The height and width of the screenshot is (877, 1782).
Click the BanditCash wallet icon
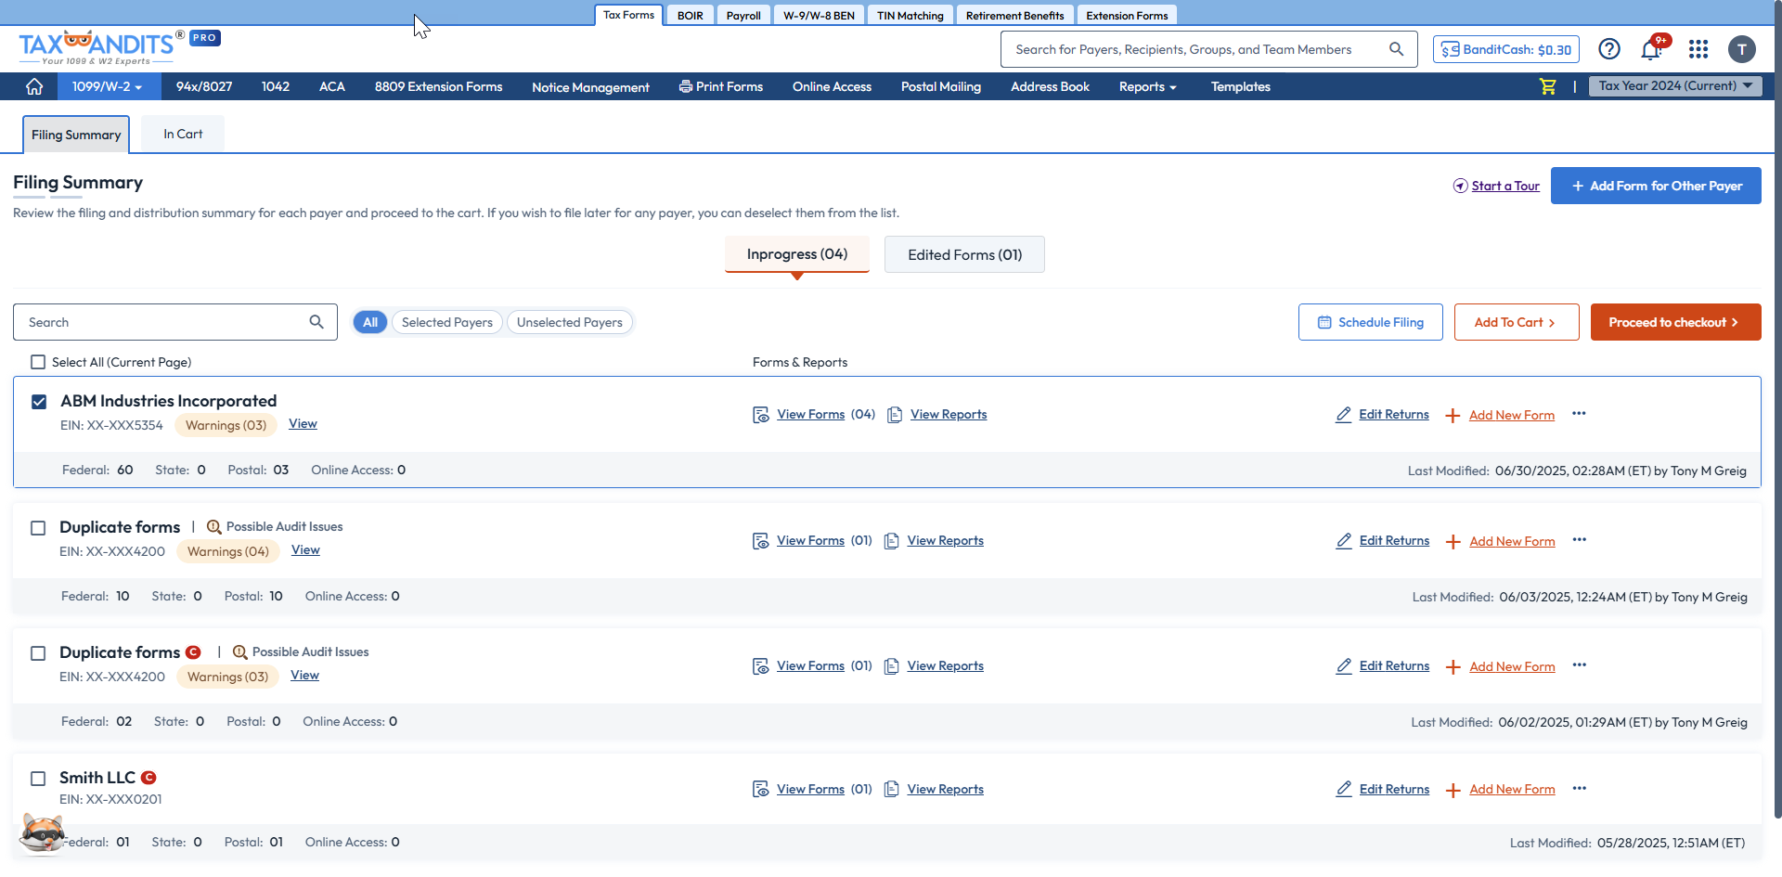point(1450,49)
